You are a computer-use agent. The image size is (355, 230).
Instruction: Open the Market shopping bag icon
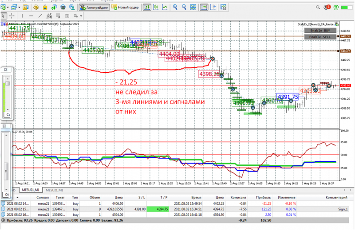(x=45, y=8)
